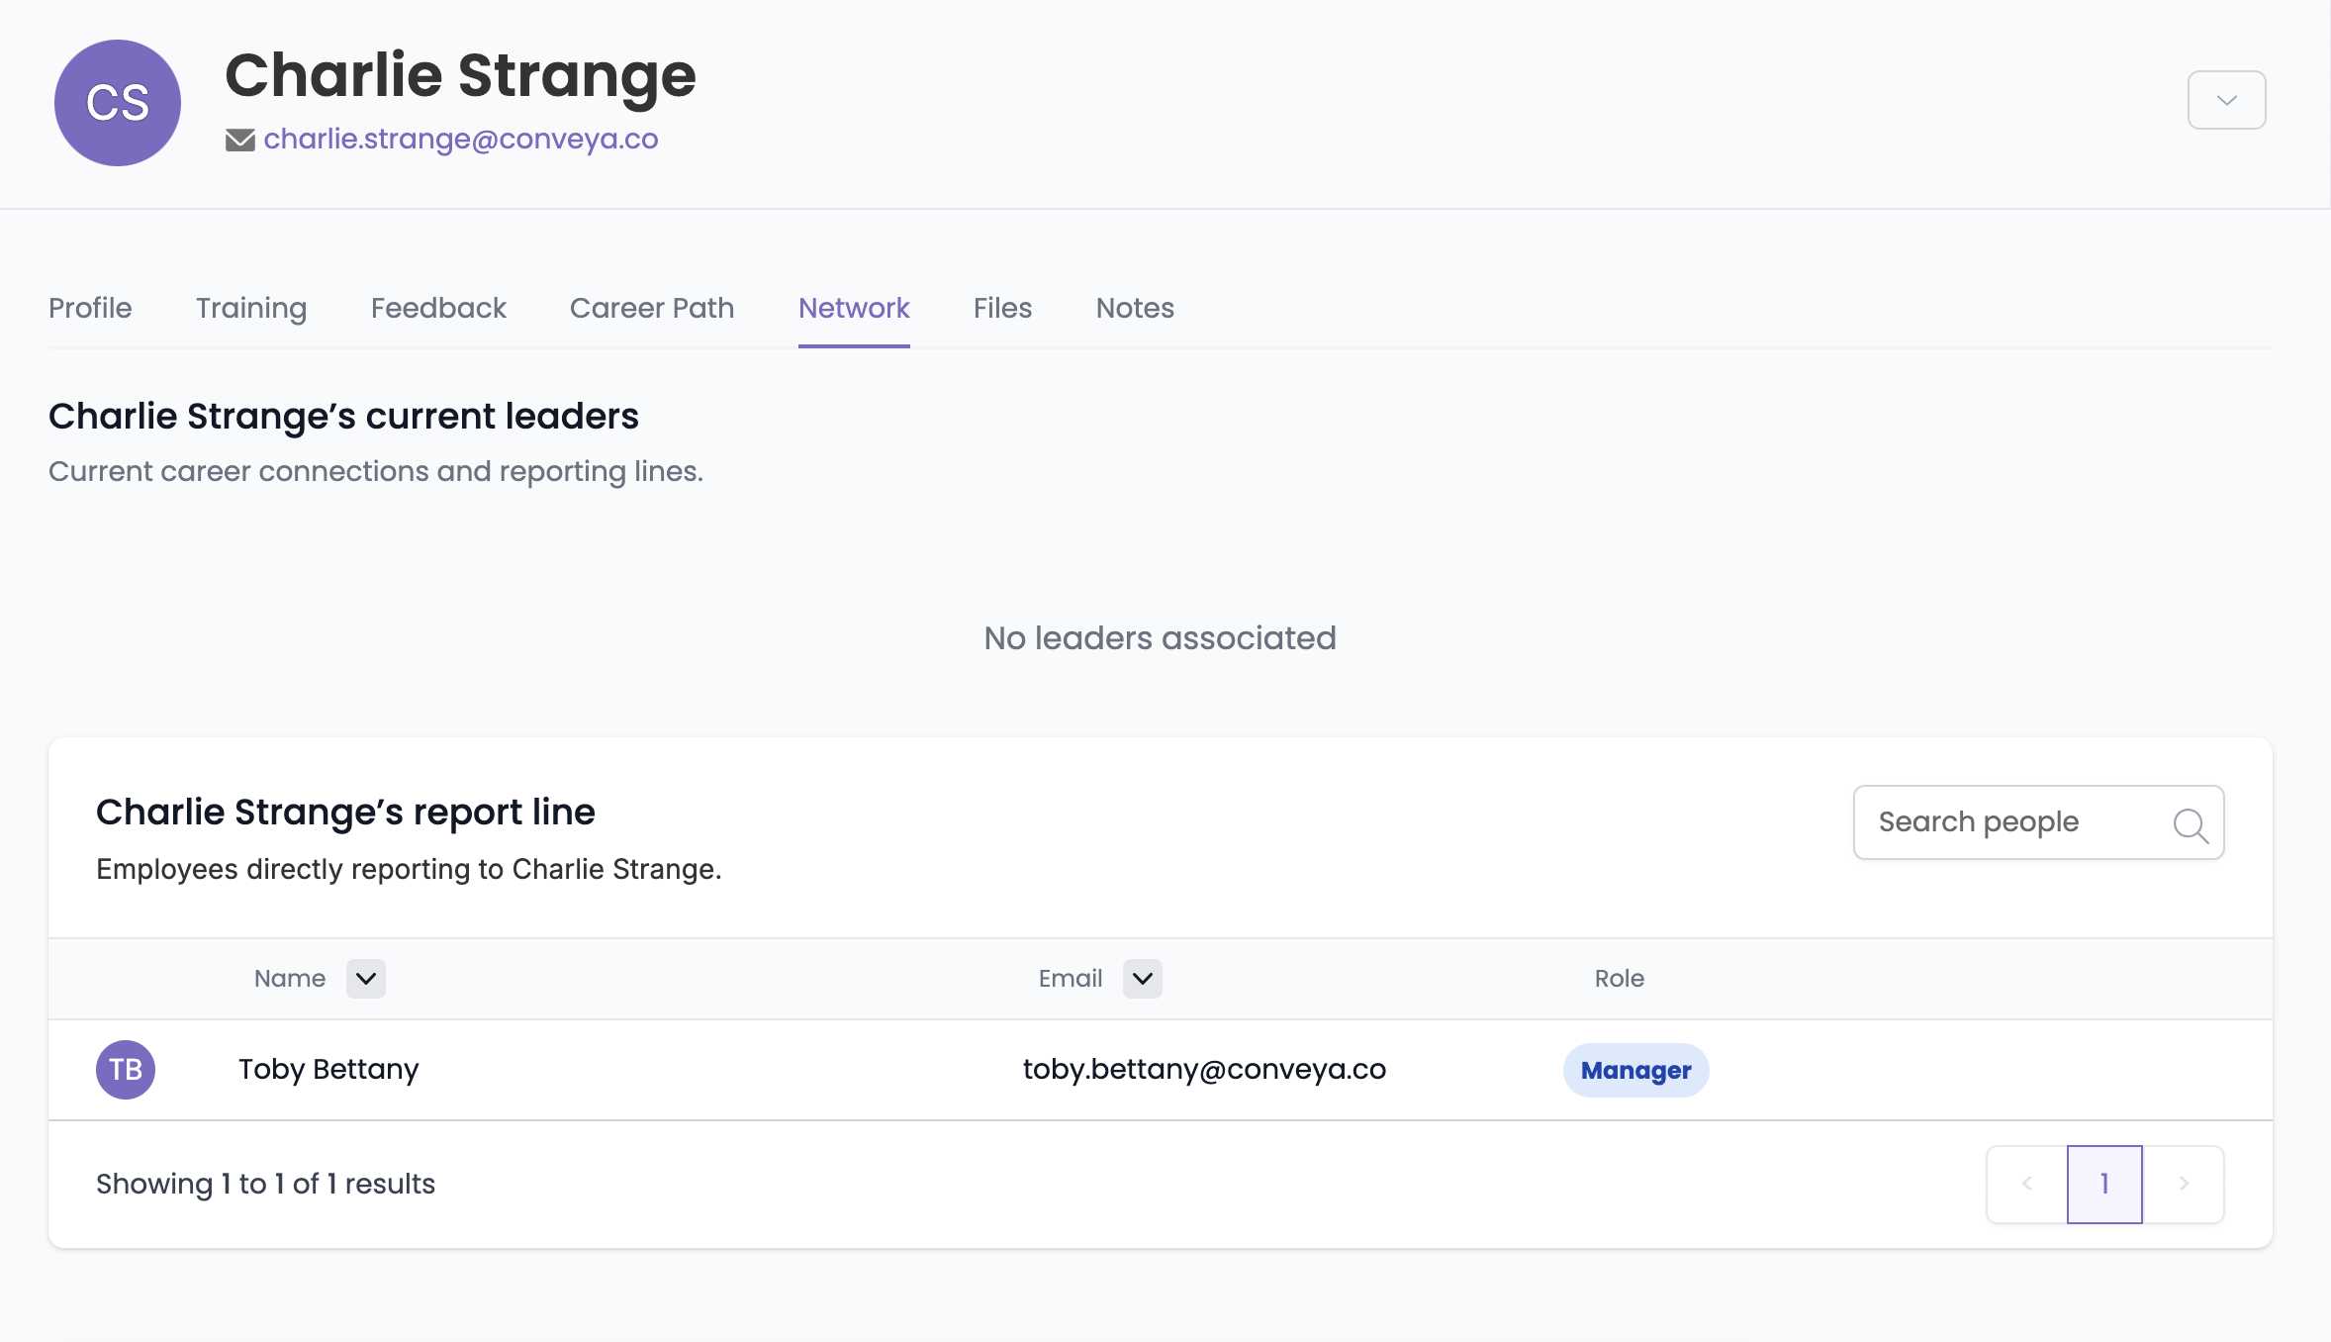Open the profile actions dropdown
Image resolution: width=2331 pixels, height=1342 pixels.
coord(2226,100)
